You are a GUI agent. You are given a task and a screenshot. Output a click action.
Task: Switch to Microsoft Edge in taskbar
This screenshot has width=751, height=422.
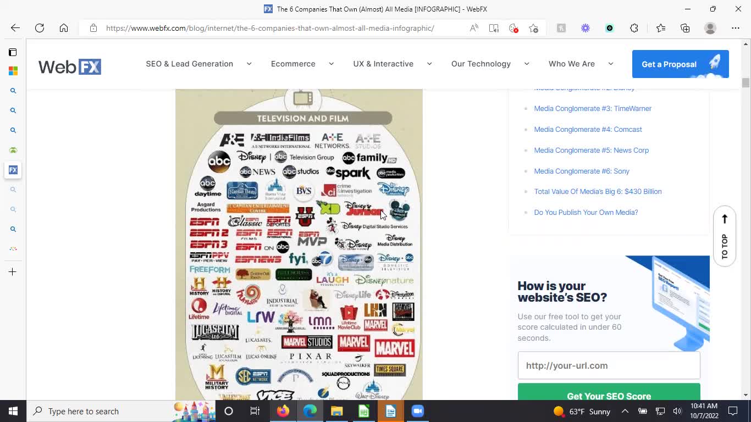coord(310,411)
